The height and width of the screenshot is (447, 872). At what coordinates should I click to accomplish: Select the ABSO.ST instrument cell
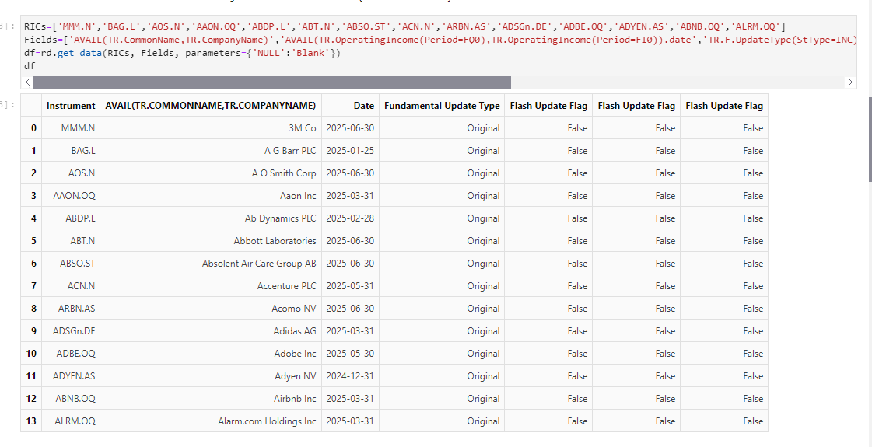coord(71,263)
